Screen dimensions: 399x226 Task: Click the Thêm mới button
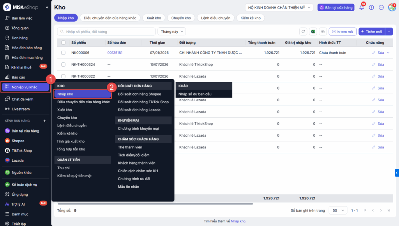pyautogui.click(x=372, y=32)
